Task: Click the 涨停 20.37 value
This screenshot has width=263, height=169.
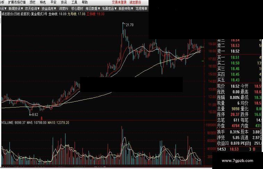Action: coord(235,115)
